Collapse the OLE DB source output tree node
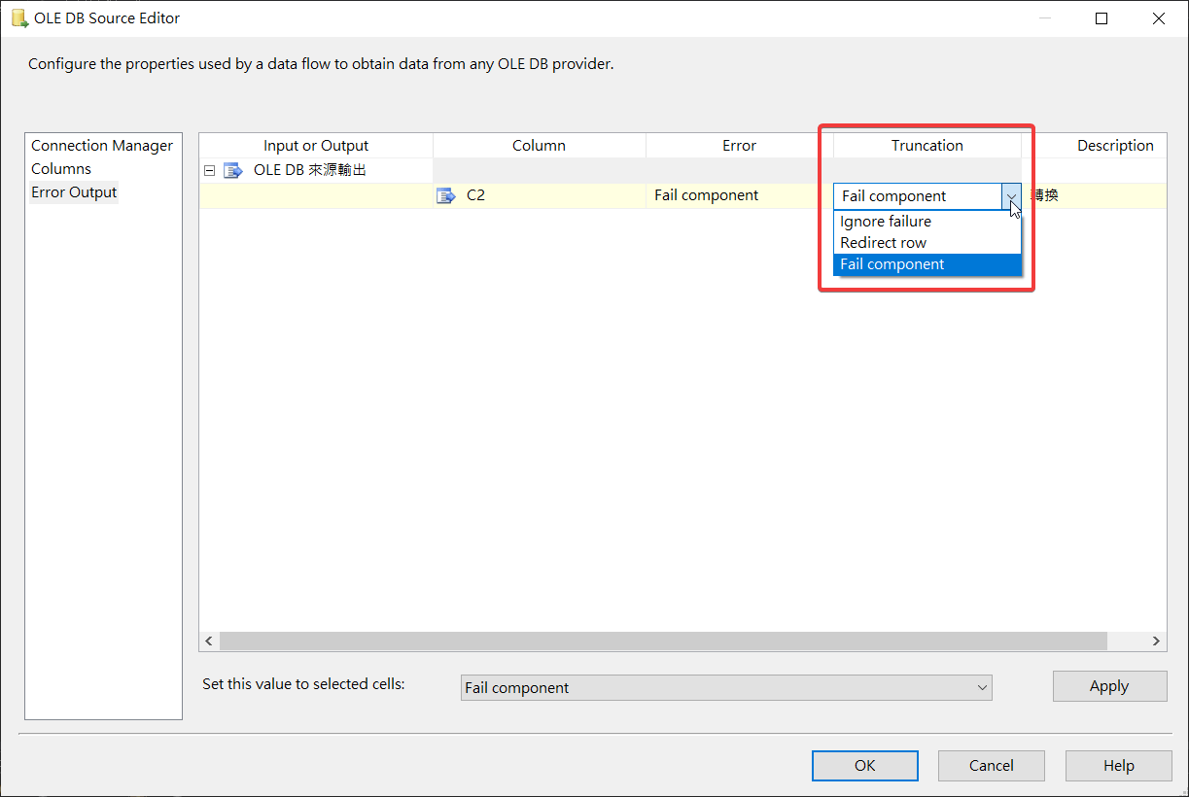 coord(209,171)
